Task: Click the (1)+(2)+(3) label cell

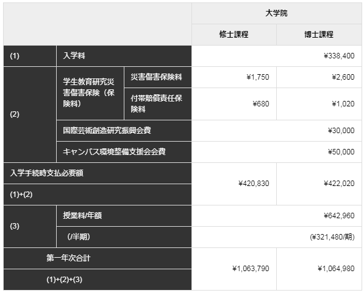Action: (98, 280)
